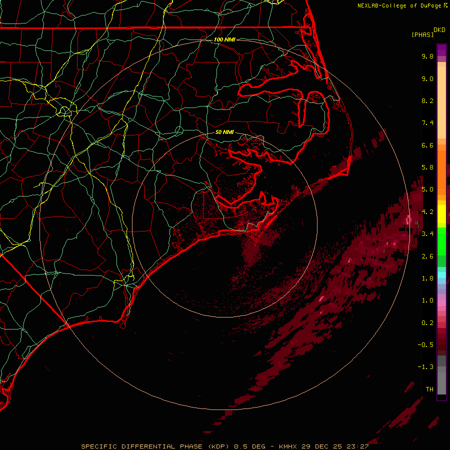Click the 50 NMI range ring label

[224, 132]
